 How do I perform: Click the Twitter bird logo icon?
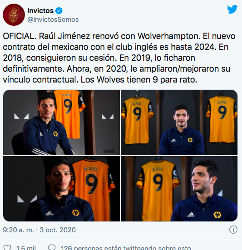pyautogui.click(x=232, y=10)
